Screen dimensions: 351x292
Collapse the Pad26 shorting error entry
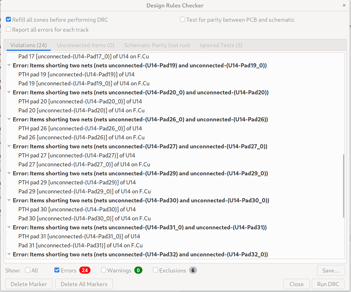9,119
